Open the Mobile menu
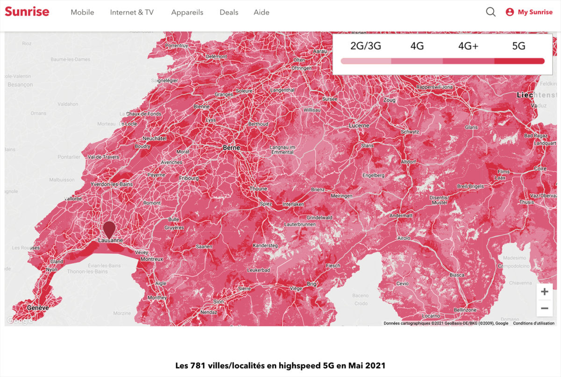Viewport: 561px width, 377px height. point(82,12)
